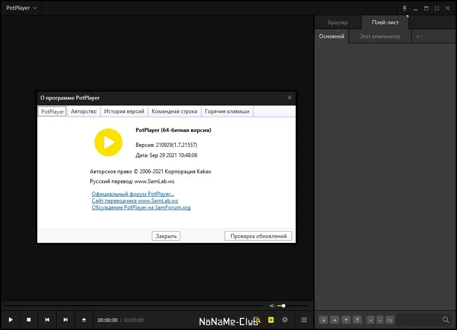Click the elapsed time 00:00:00 display

click(107, 320)
